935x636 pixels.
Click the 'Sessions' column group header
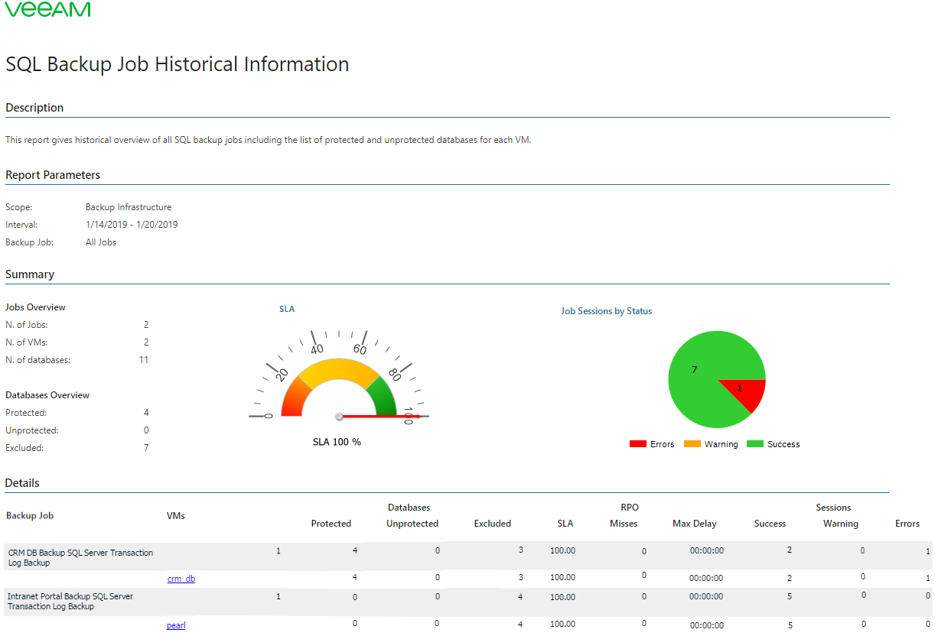tap(833, 508)
